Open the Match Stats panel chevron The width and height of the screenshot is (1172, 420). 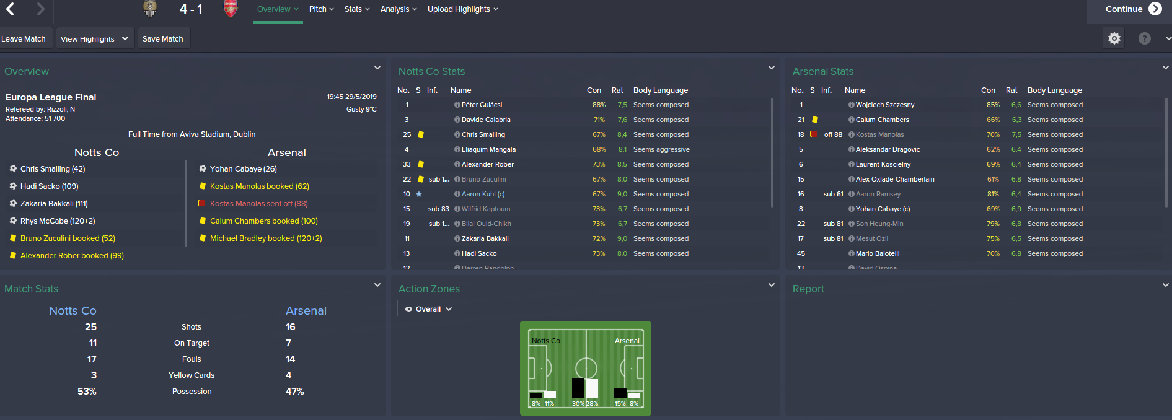tap(377, 285)
